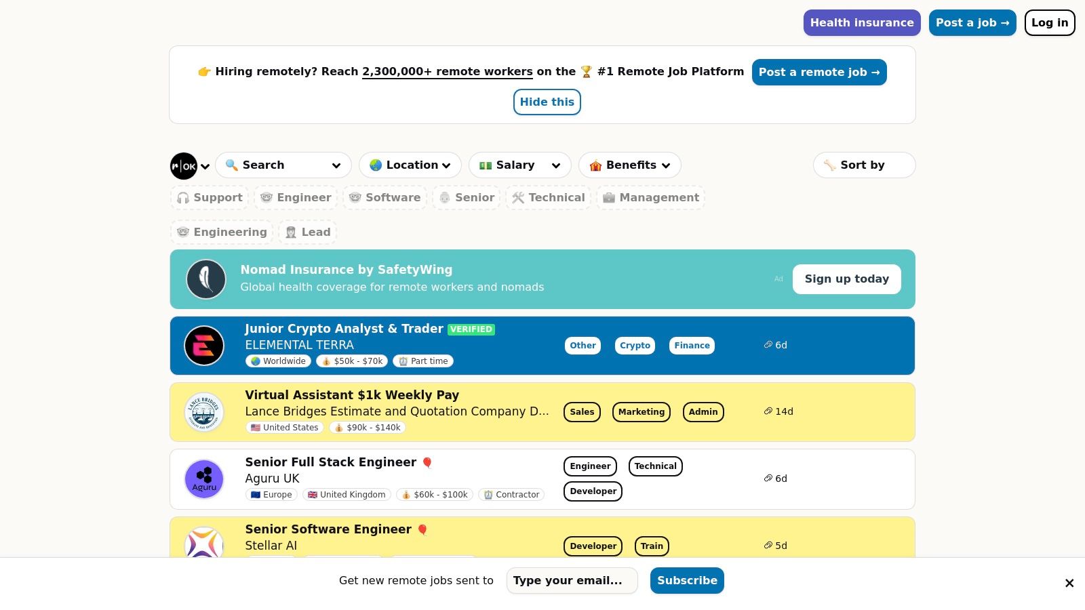Toggle the Engineer tag filter
Image resolution: width=1085 pixels, height=610 pixels.
click(x=296, y=198)
